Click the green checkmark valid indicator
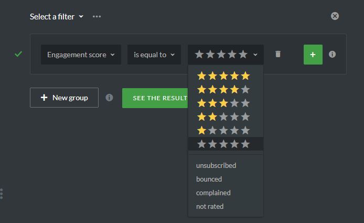 [18, 54]
